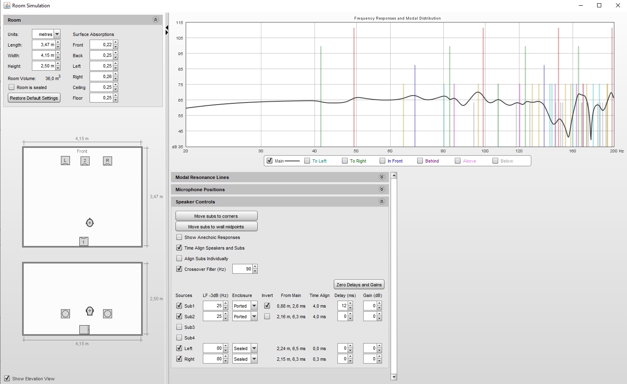Open Right speaker Enclosure dropdown
The width and height of the screenshot is (627, 384).
254,359
